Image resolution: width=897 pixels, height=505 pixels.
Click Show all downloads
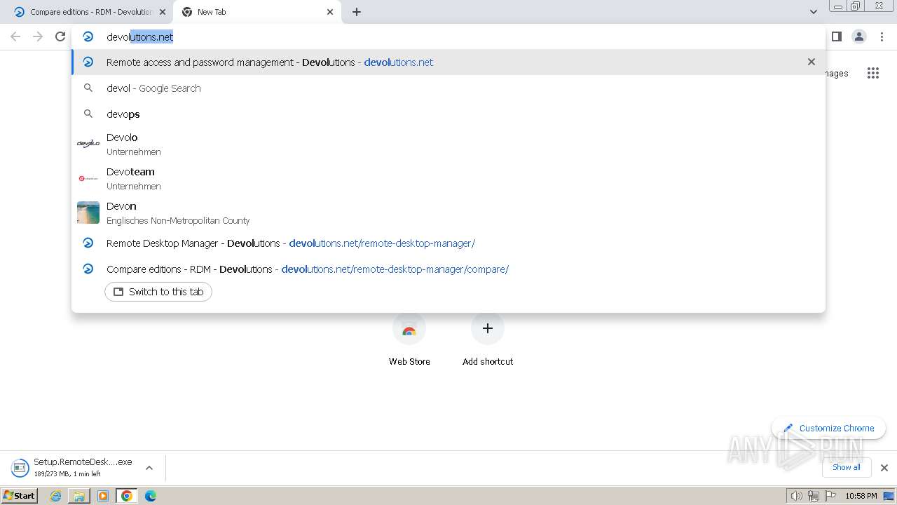[846, 467]
